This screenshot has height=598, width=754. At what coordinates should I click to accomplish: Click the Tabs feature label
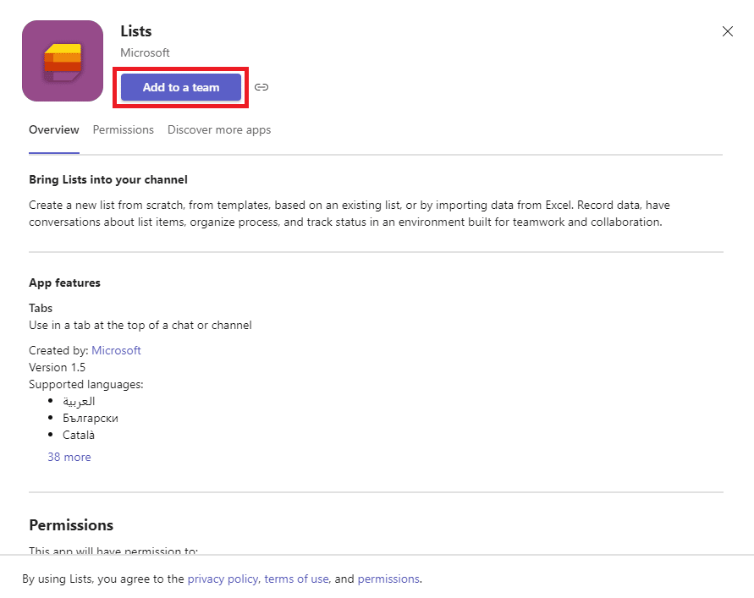[41, 308]
